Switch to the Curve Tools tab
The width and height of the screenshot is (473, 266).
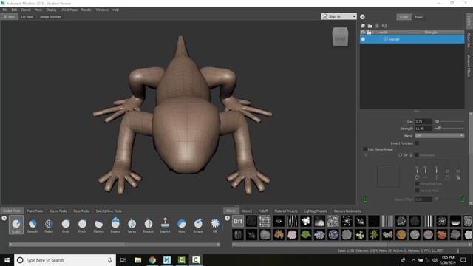point(58,211)
